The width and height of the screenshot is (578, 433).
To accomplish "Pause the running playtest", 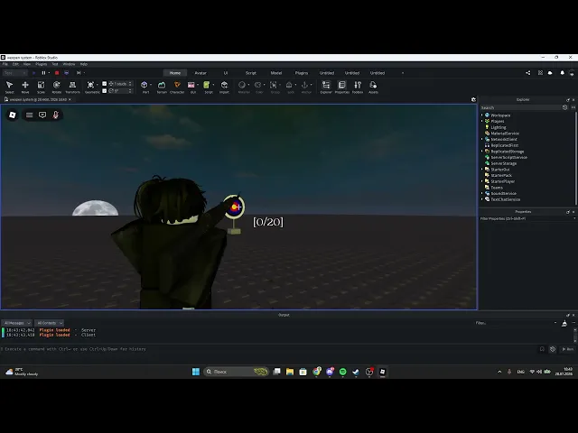I will click(43, 73).
